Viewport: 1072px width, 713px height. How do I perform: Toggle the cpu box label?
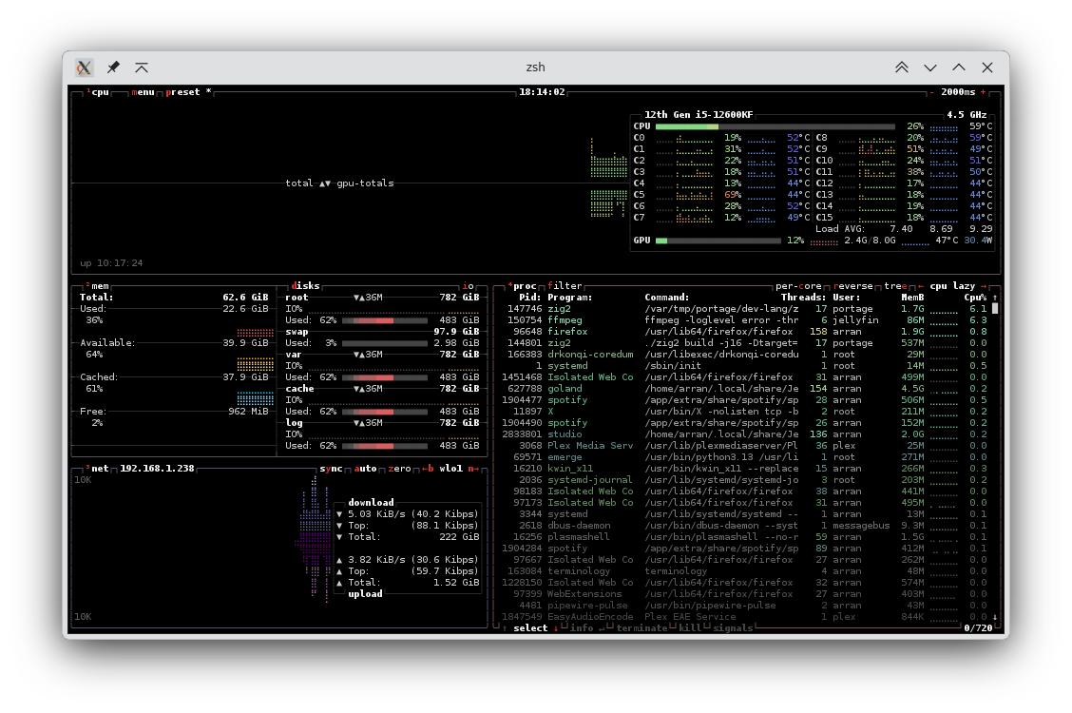pyautogui.click(x=100, y=92)
